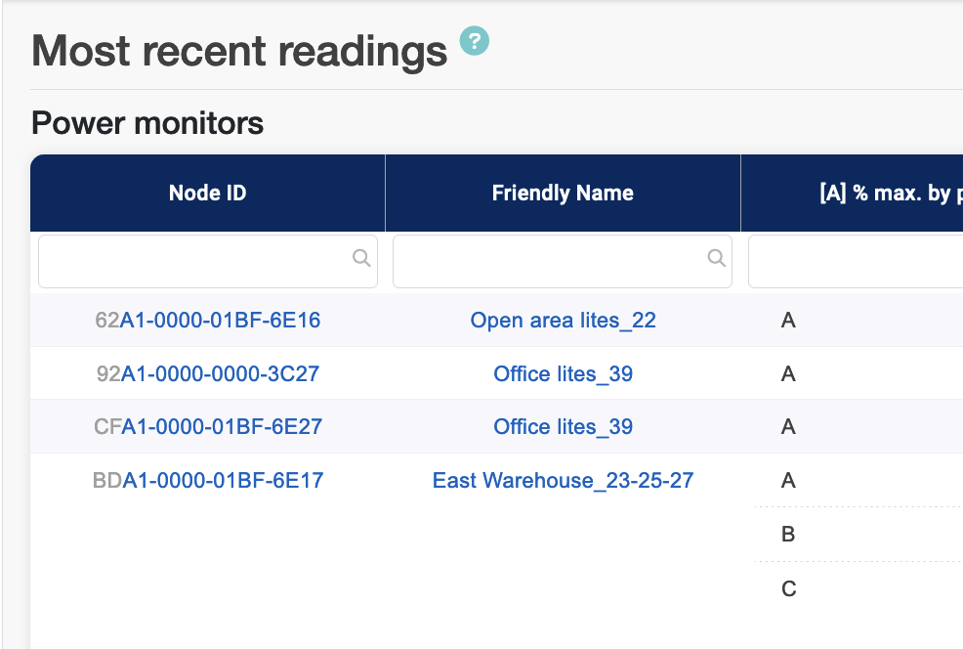Click the [A] % max. column header
The image size is (963, 649).
[x=879, y=193]
